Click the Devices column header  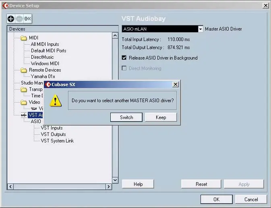63,29
